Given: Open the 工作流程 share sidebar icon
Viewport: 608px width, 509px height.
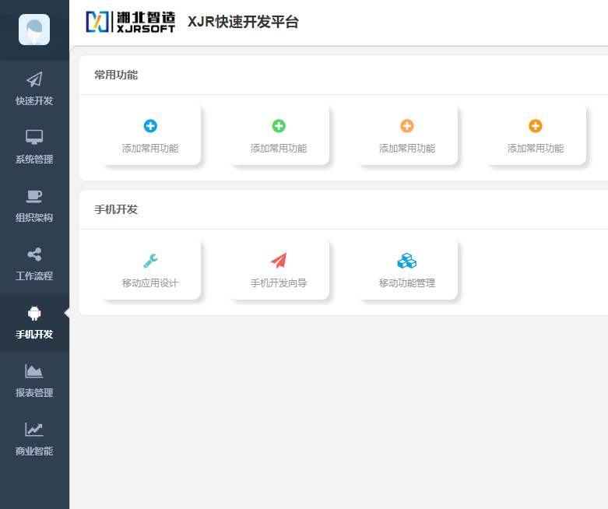Looking at the screenshot, I should (x=34, y=254).
